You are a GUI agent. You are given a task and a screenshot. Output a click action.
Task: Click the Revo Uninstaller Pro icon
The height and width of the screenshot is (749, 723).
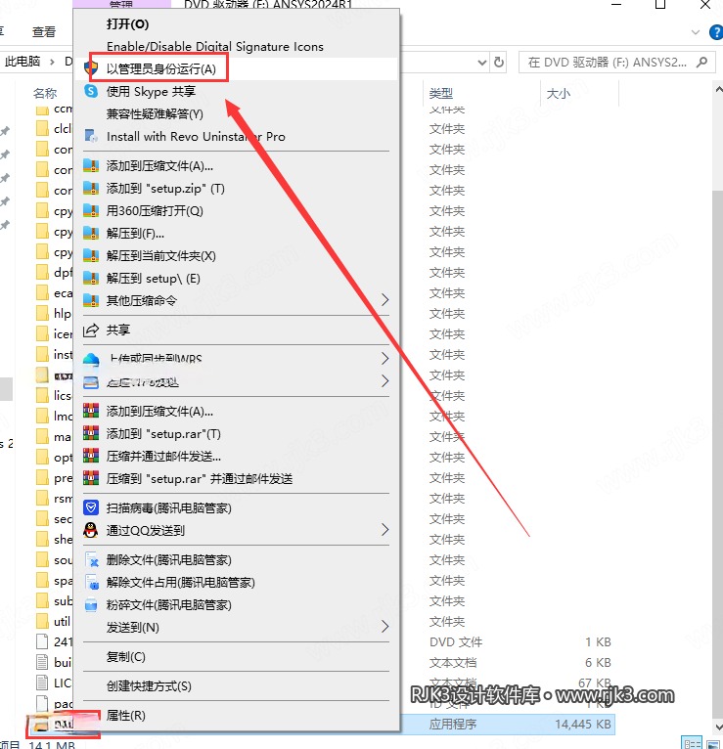[91, 136]
